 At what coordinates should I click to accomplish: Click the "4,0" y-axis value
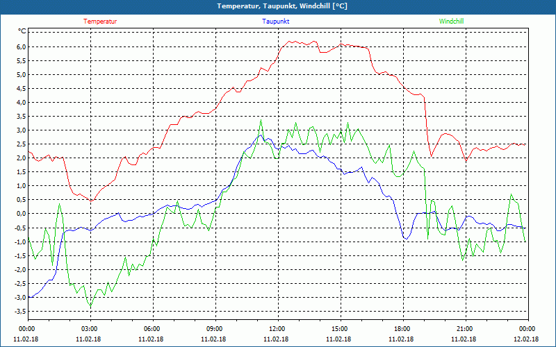tap(21, 103)
